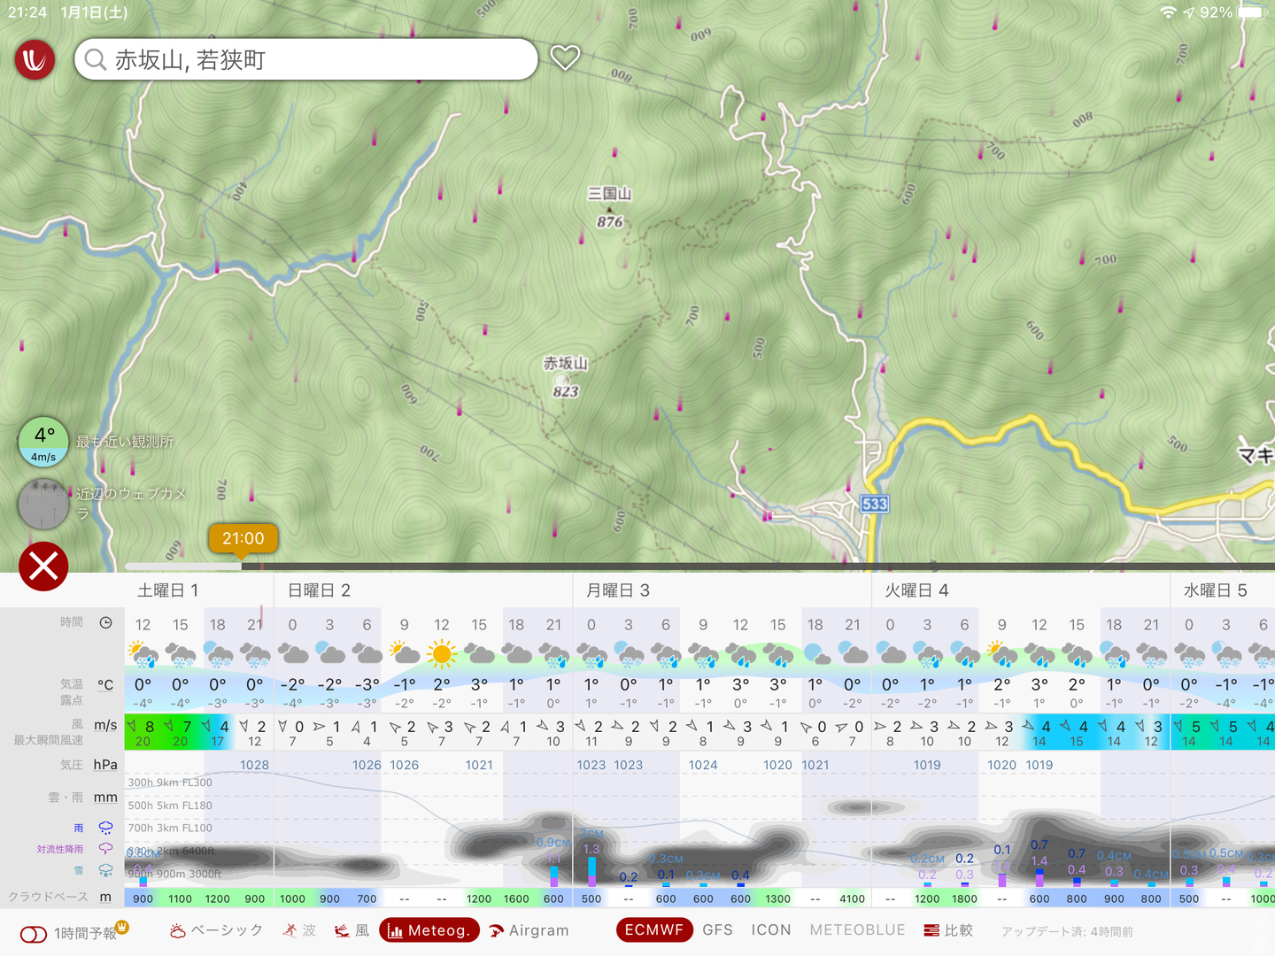Select the GFS forecast model
1275x956 pixels.
pos(717,930)
